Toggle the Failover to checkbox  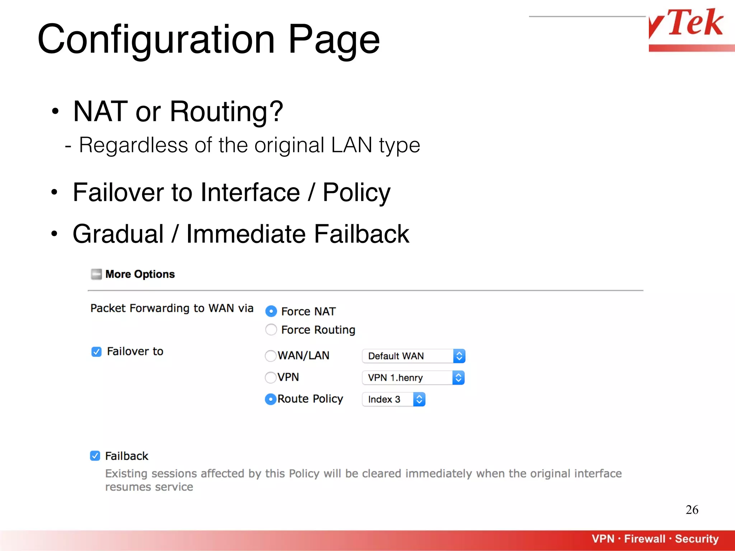tap(96, 352)
